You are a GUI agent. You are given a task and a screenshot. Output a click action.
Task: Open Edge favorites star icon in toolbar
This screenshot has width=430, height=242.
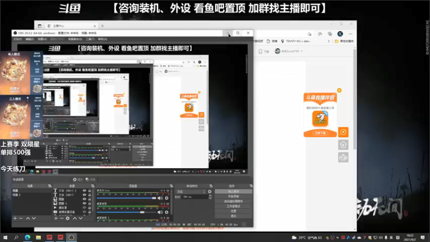(320, 34)
